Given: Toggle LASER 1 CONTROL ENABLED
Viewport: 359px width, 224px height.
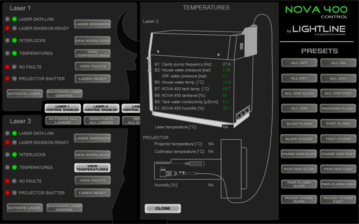Looking at the screenshot, I should coord(62,108).
